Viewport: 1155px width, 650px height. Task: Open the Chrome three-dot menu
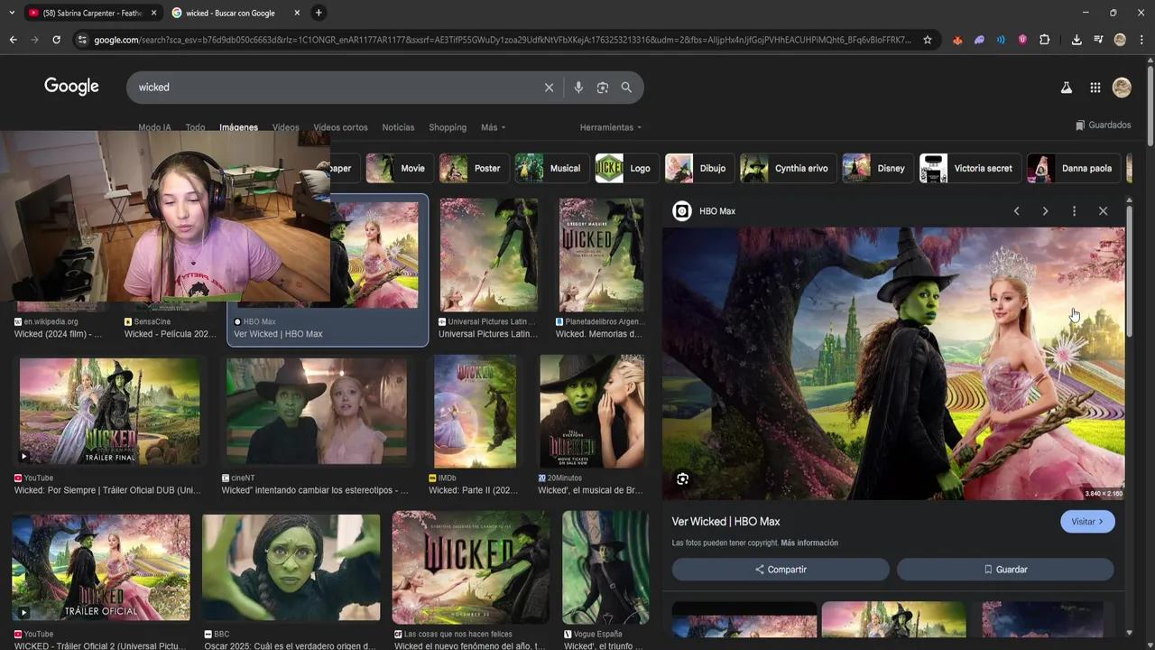pyautogui.click(x=1141, y=40)
